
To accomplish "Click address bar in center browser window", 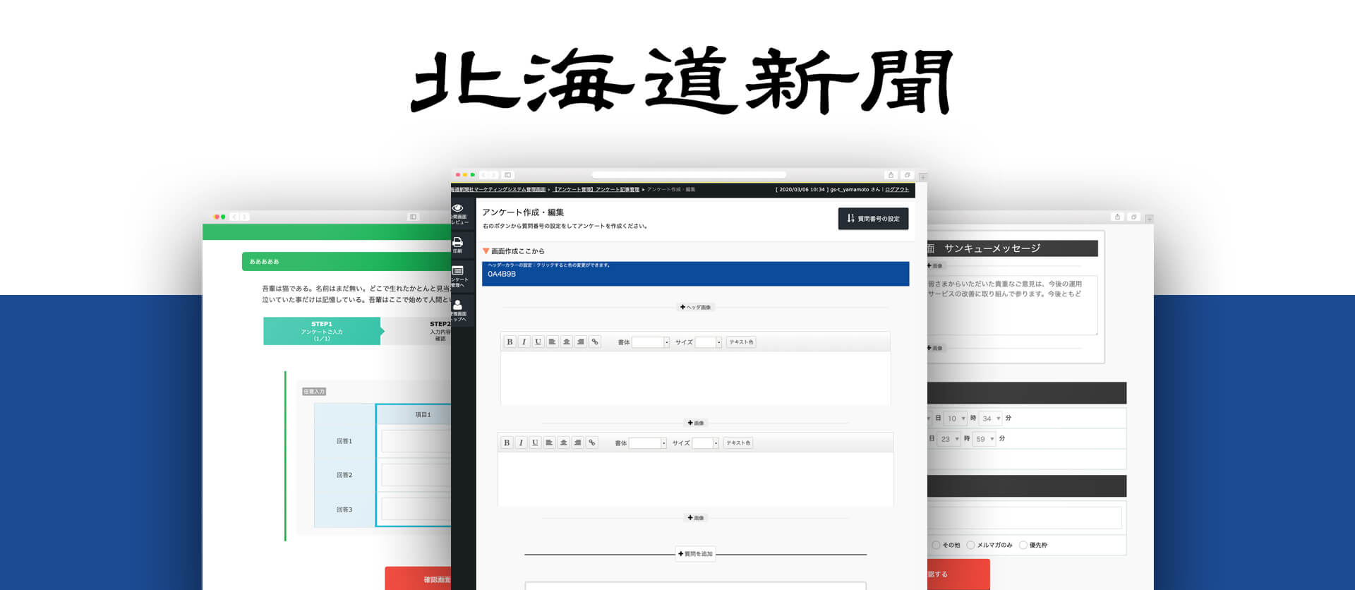I will [689, 175].
